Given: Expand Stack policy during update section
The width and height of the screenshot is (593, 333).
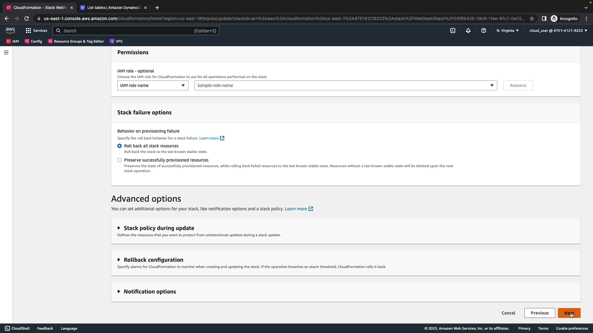Looking at the screenshot, I should 159,228.
